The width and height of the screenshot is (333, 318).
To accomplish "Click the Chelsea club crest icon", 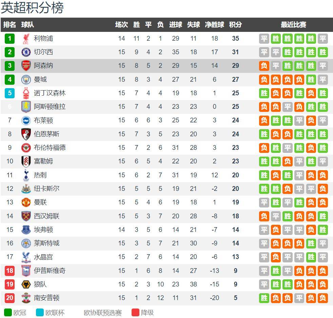I will [26, 52].
